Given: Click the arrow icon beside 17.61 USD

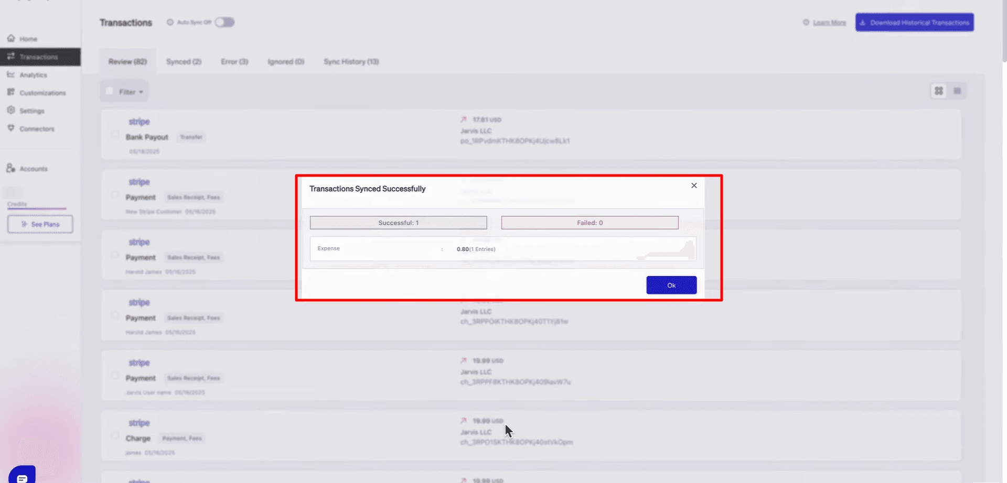Looking at the screenshot, I should coord(464,119).
